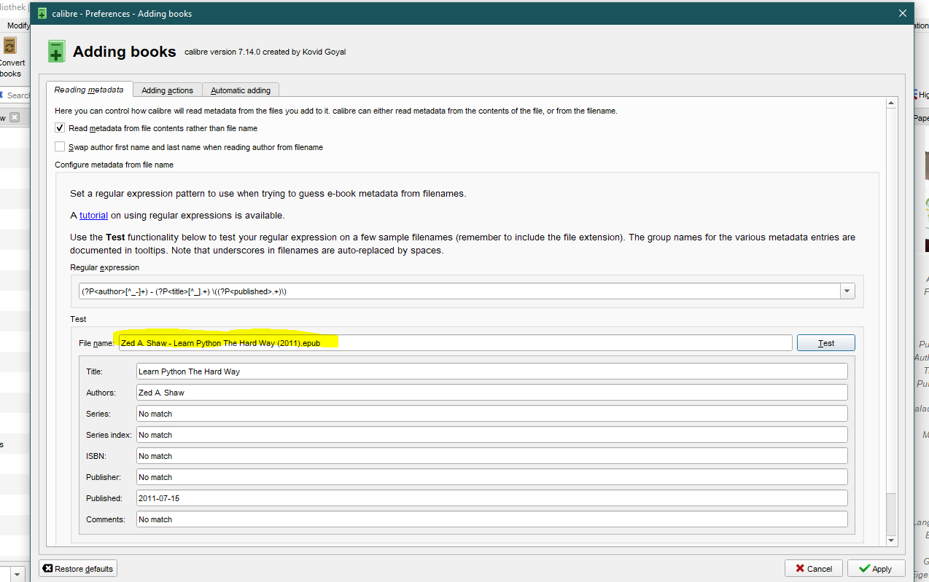
Task: Click the Comments result field
Action: [491, 519]
